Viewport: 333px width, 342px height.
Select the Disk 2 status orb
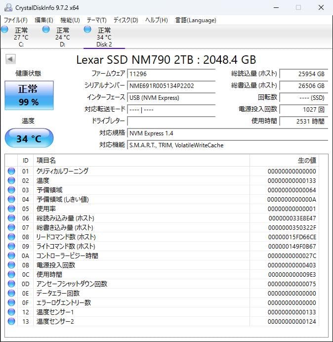[x=87, y=29]
